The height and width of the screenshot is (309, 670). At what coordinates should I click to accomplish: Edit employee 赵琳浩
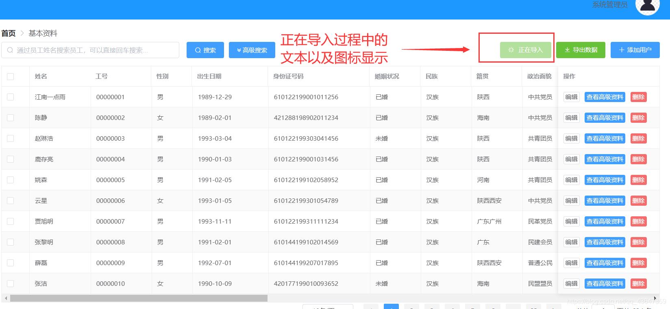click(572, 138)
